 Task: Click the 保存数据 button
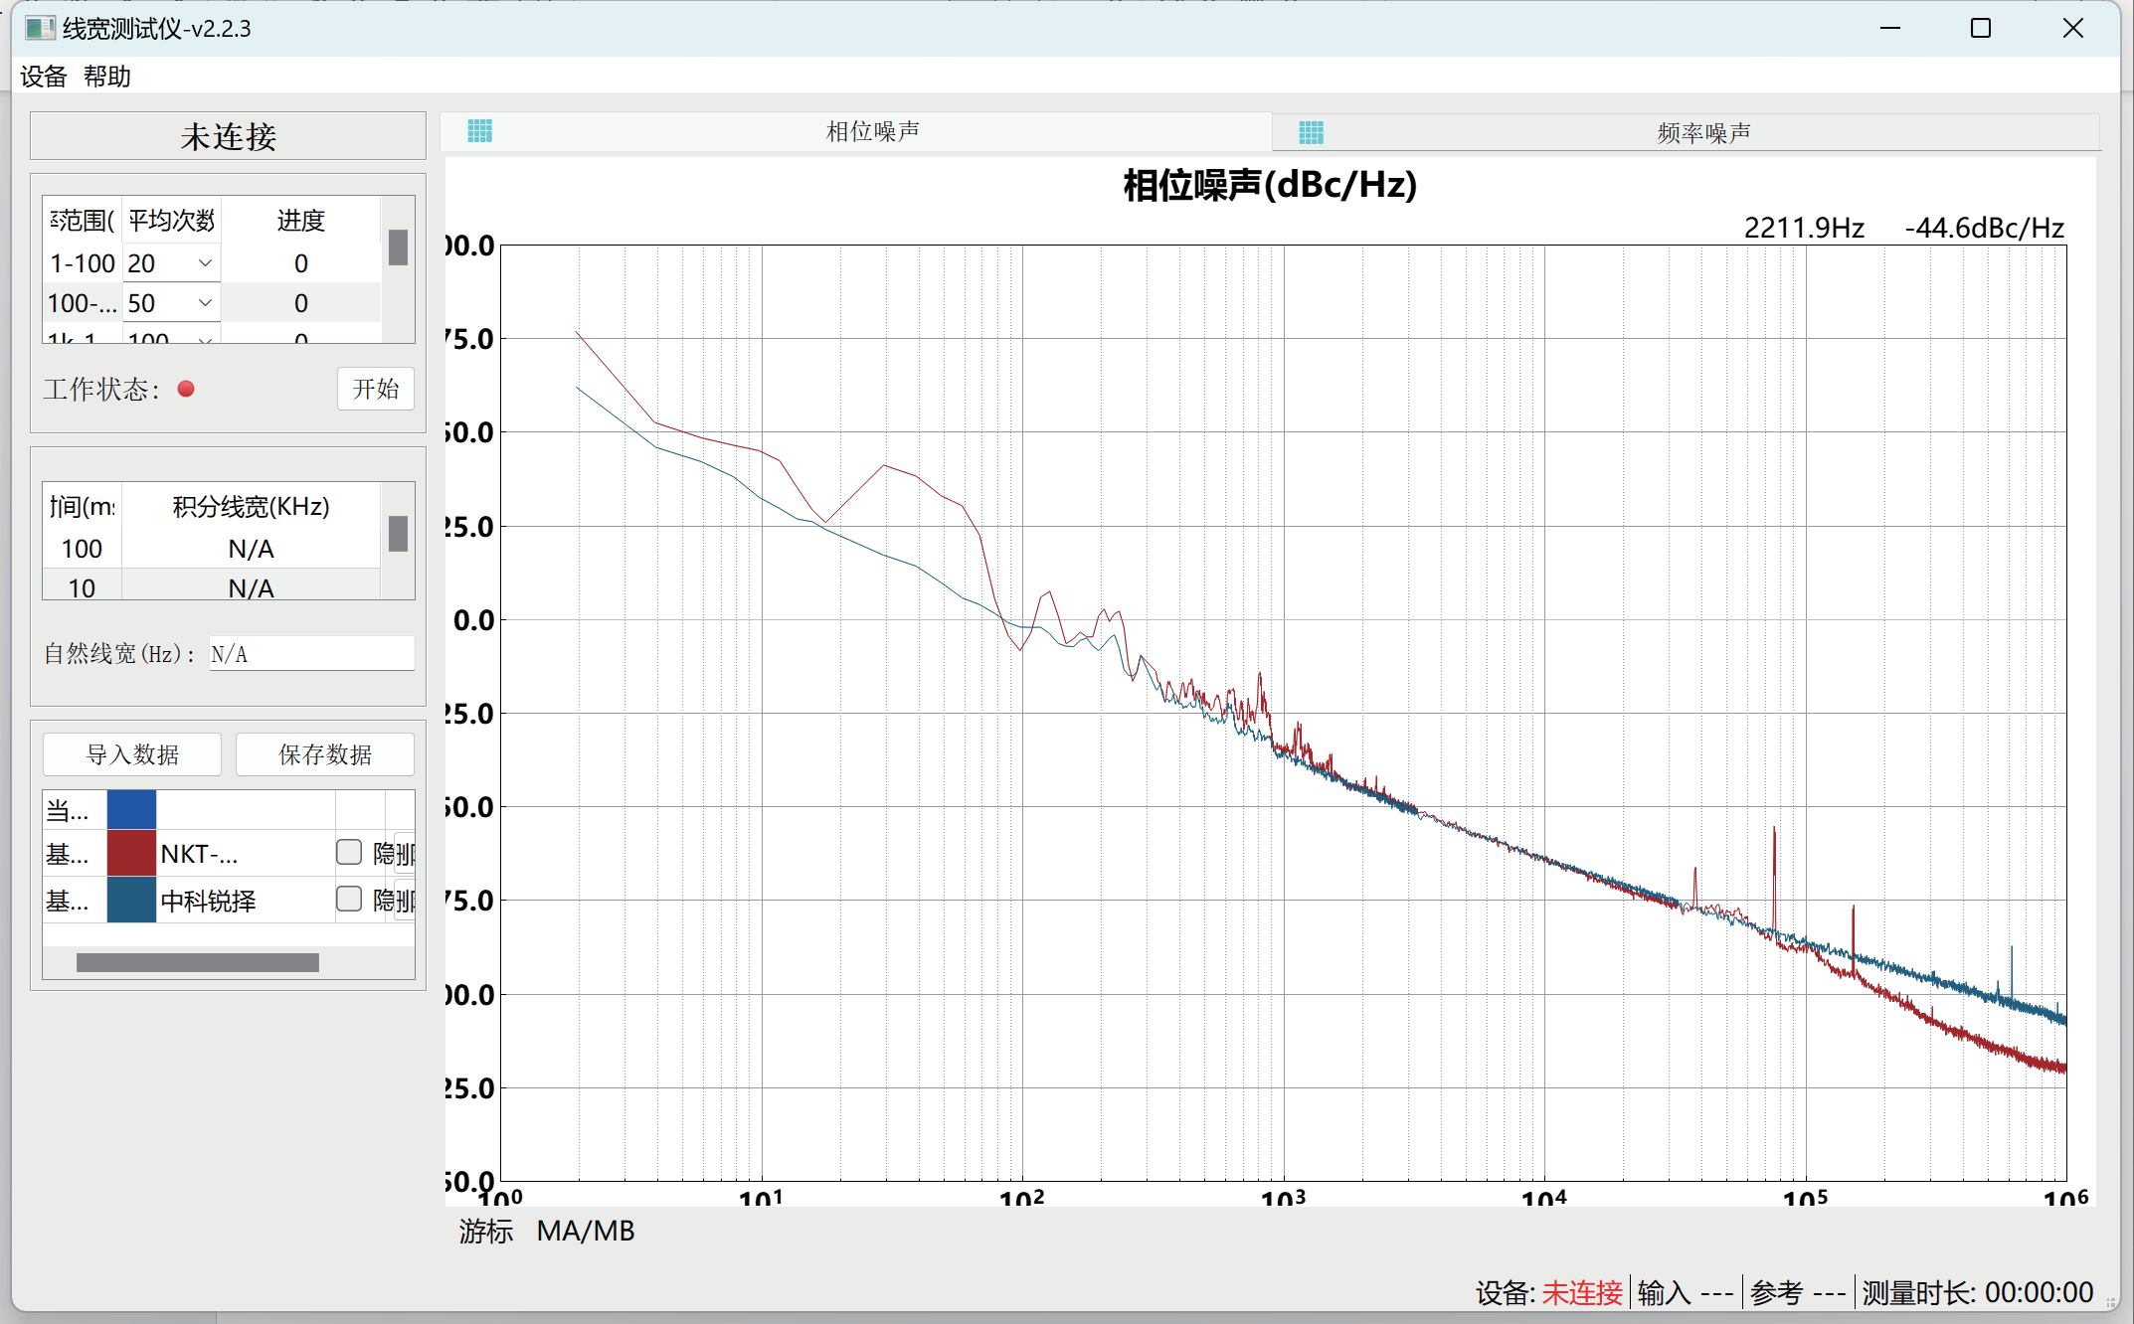[325, 754]
